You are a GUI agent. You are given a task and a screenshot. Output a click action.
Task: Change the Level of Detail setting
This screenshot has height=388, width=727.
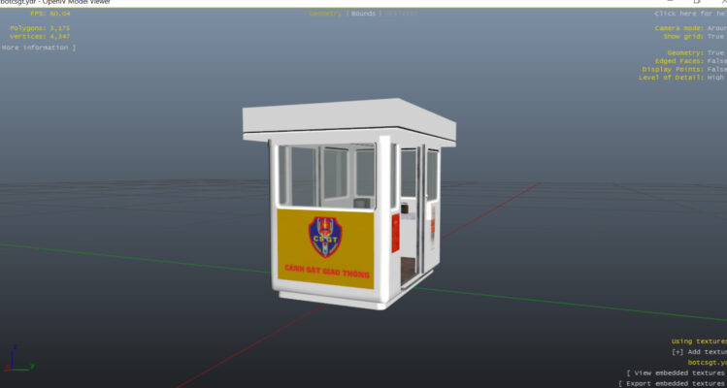[x=716, y=78]
